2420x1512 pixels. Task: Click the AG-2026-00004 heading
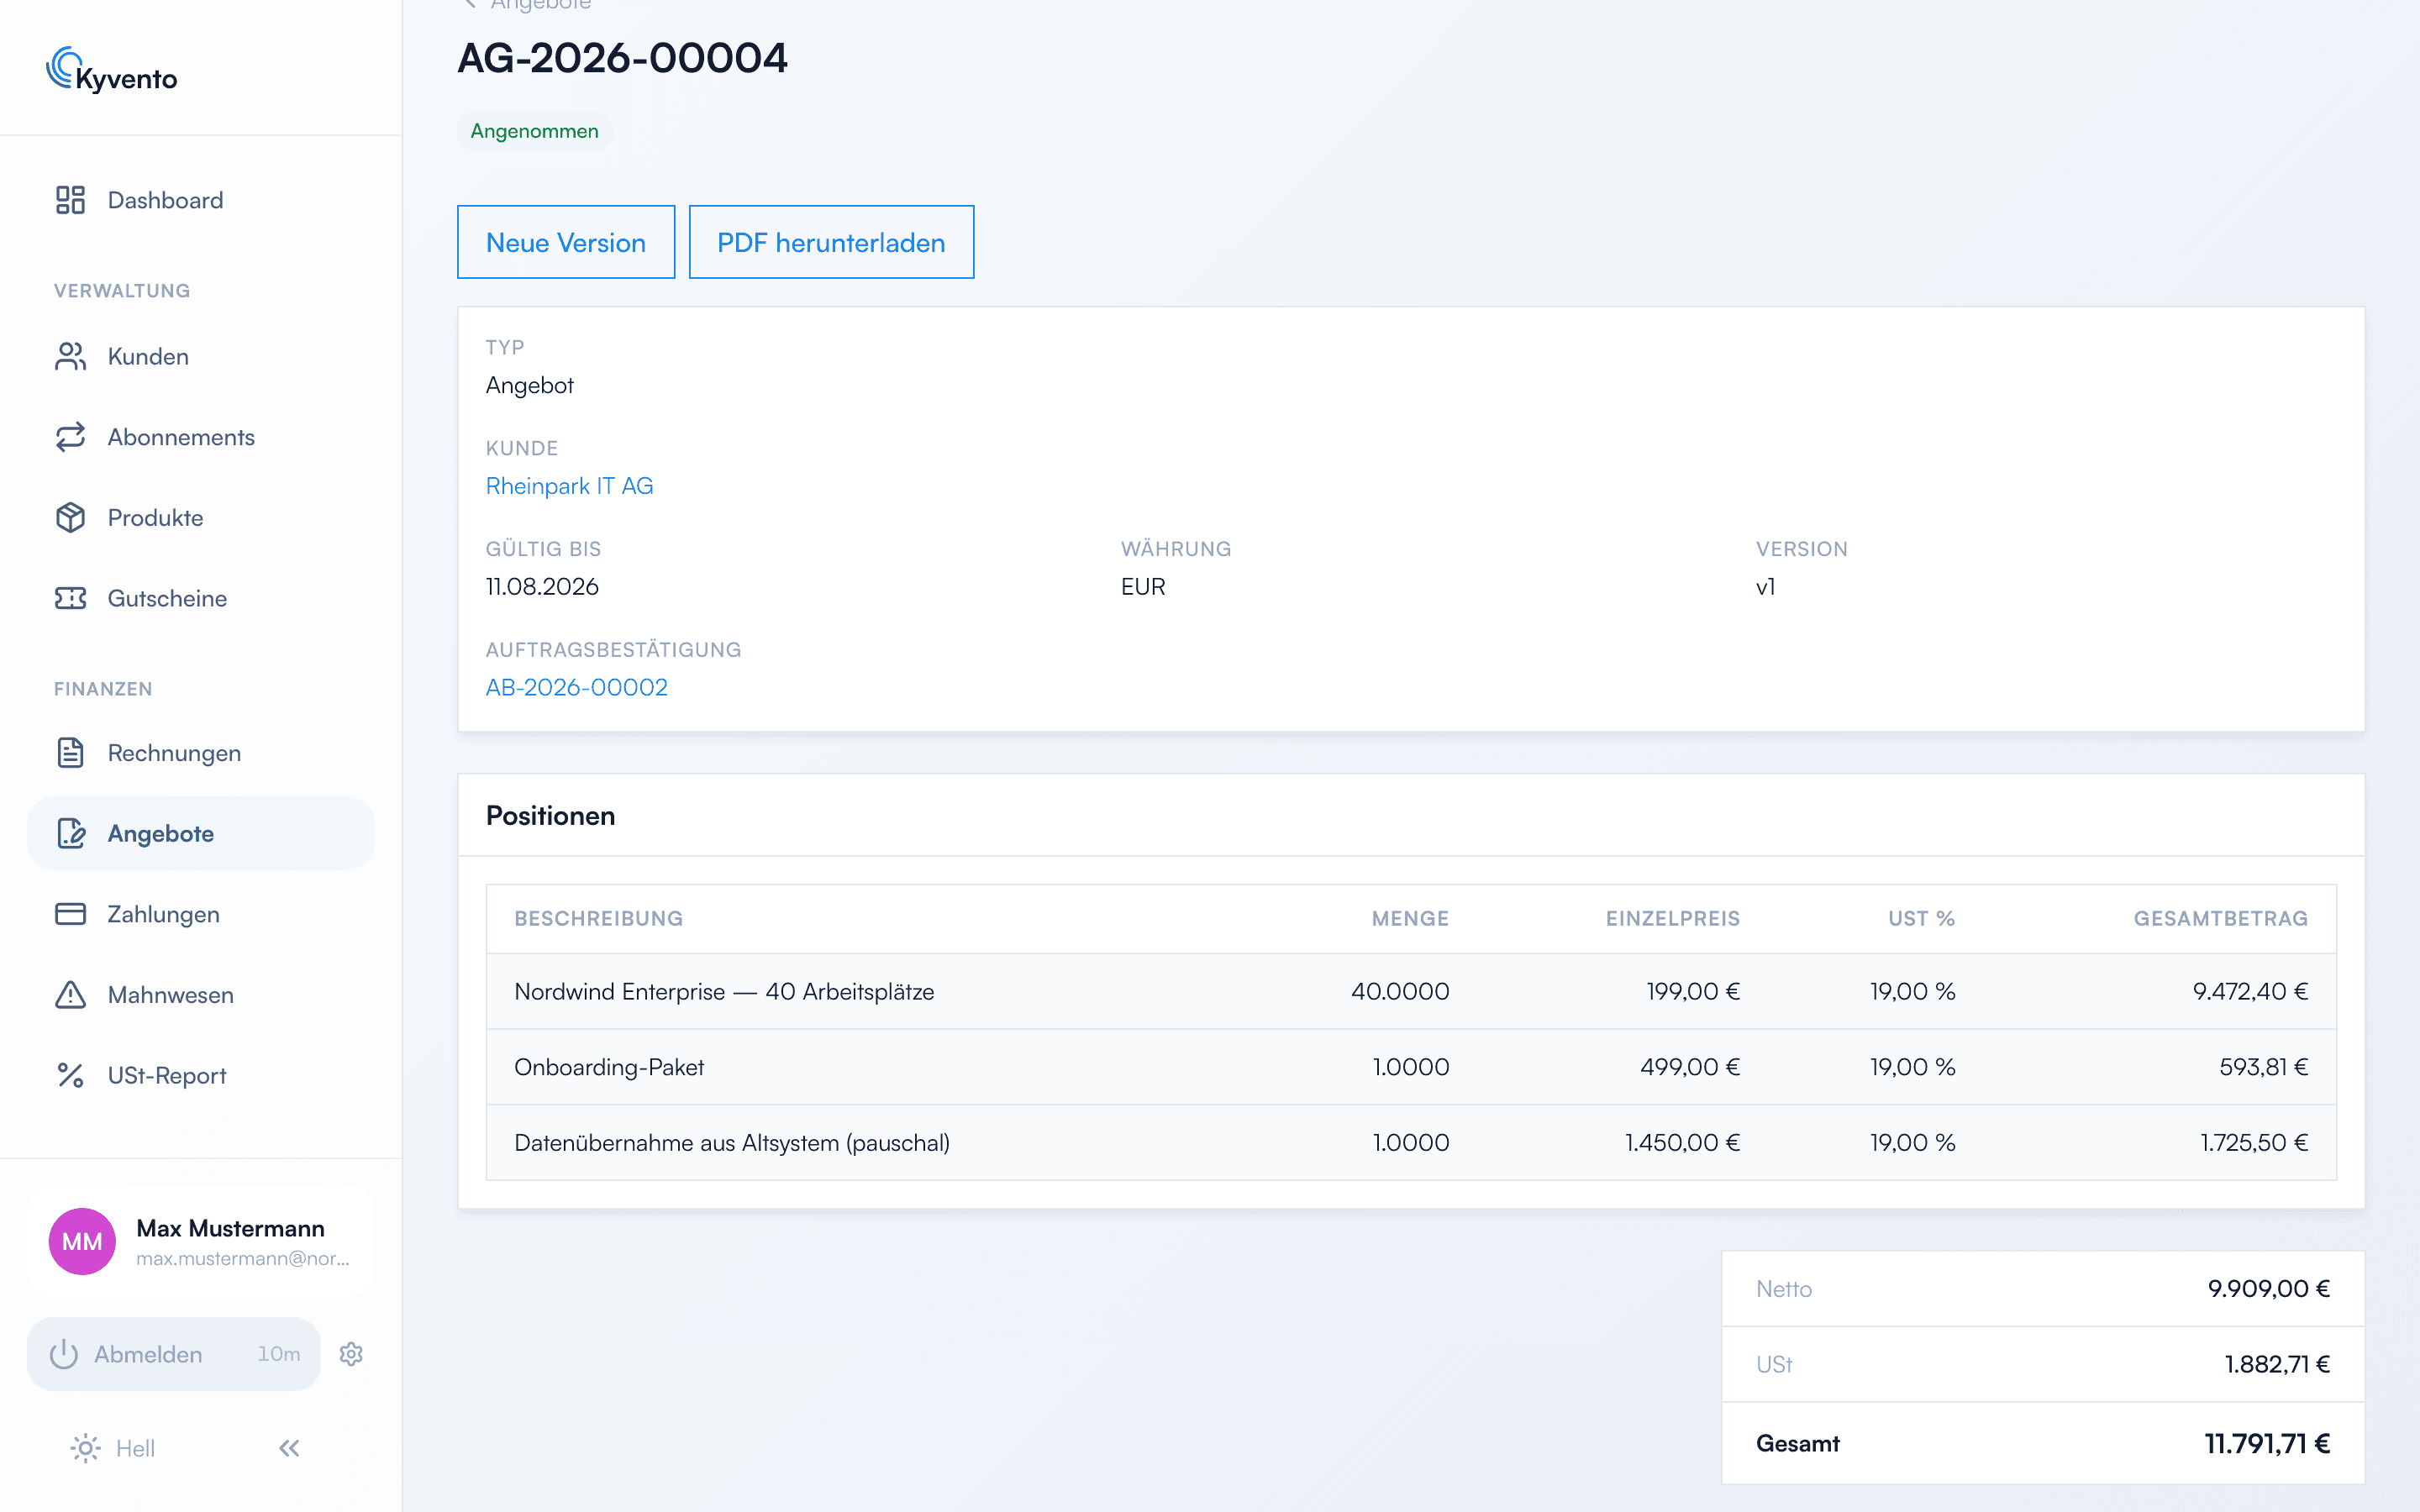click(622, 58)
